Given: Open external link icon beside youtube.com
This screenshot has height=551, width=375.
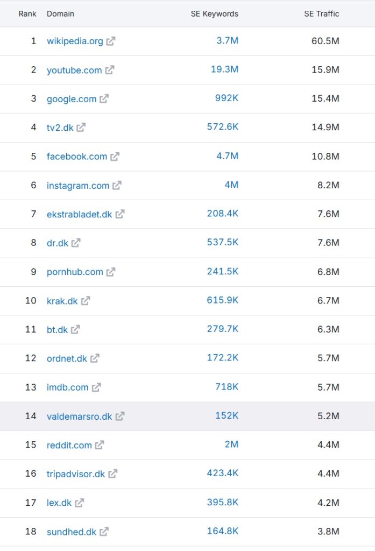Looking at the screenshot, I should click(109, 70).
